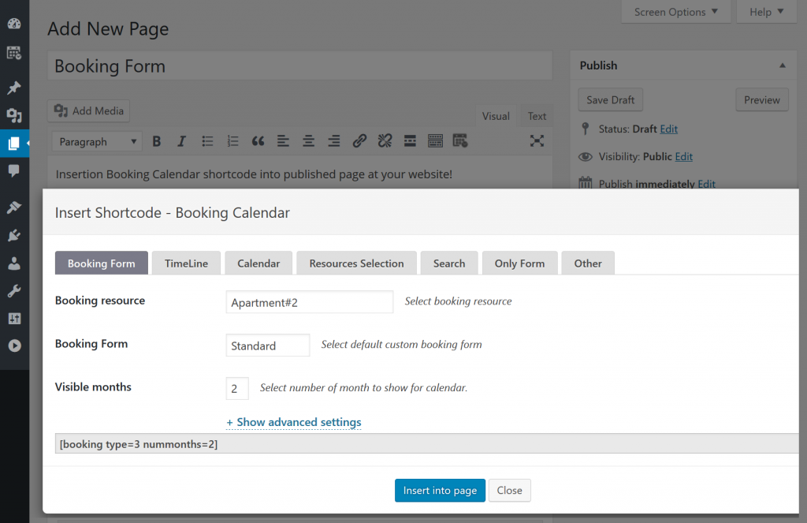Open the Screen Options dropdown
Viewport: 807px width, 523px height.
point(675,12)
